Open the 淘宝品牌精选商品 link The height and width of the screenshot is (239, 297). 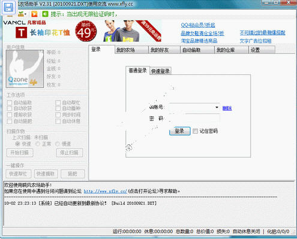(199, 41)
